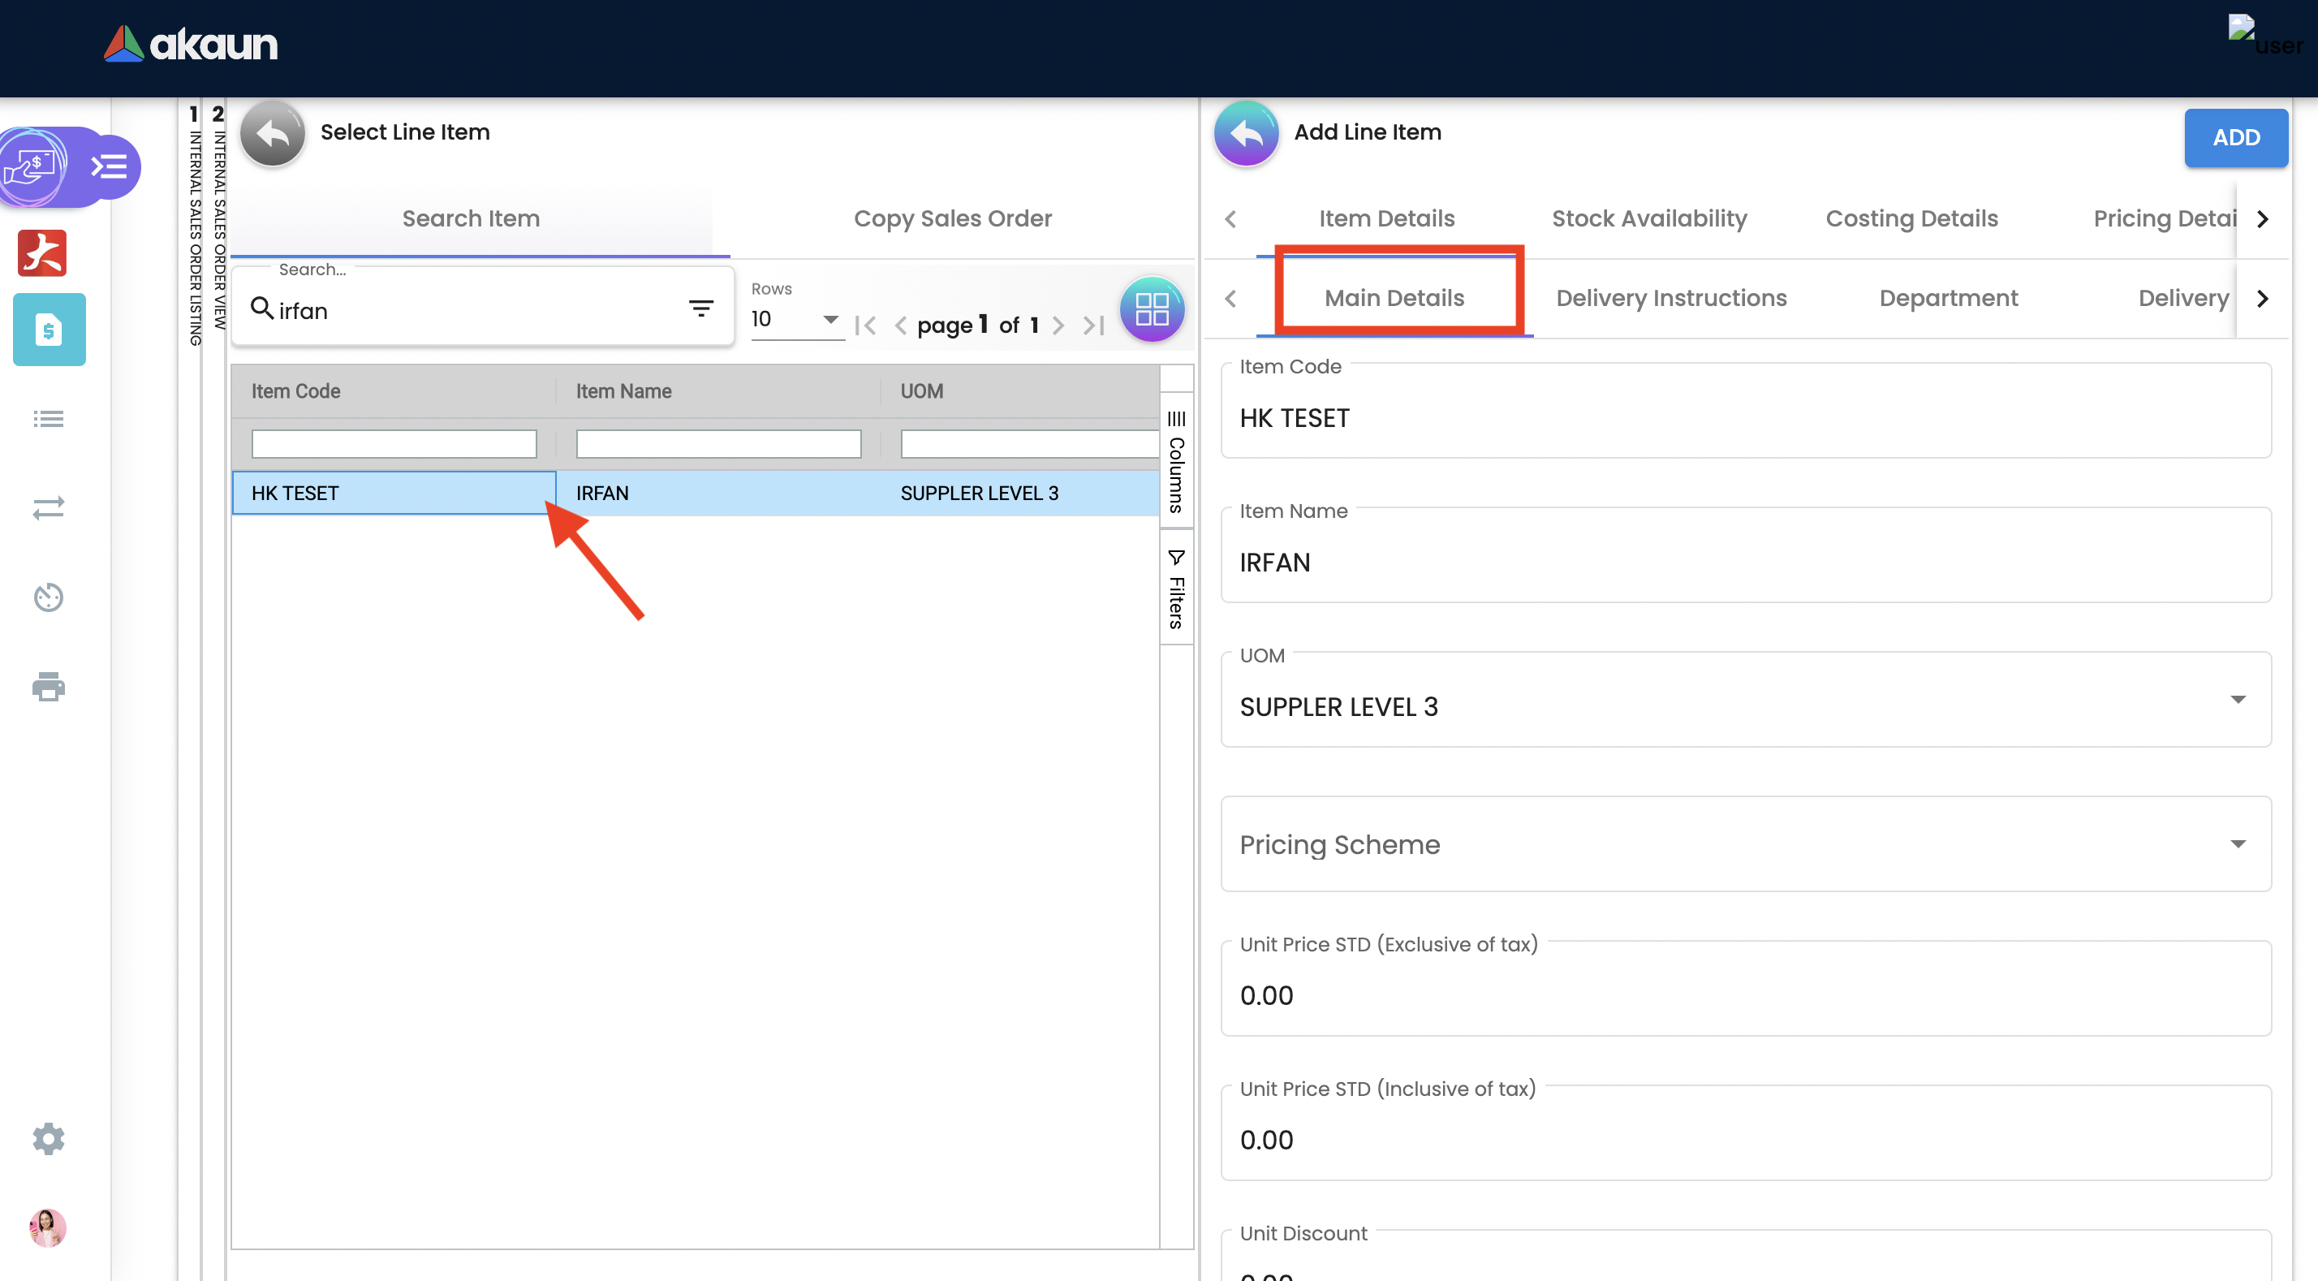Open the list icon in sidebar
This screenshot has height=1281, width=2318.
point(49,419)
